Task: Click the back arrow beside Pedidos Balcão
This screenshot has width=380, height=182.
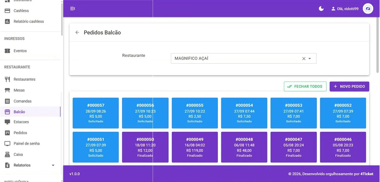Action: (77, 32)
